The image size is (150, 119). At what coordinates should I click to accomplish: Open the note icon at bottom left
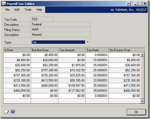(x=6, y=112)
